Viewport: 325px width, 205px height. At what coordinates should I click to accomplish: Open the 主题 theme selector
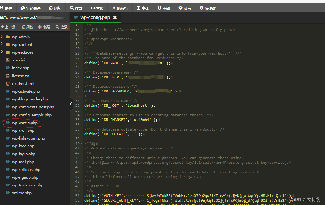tap(164, 8)
